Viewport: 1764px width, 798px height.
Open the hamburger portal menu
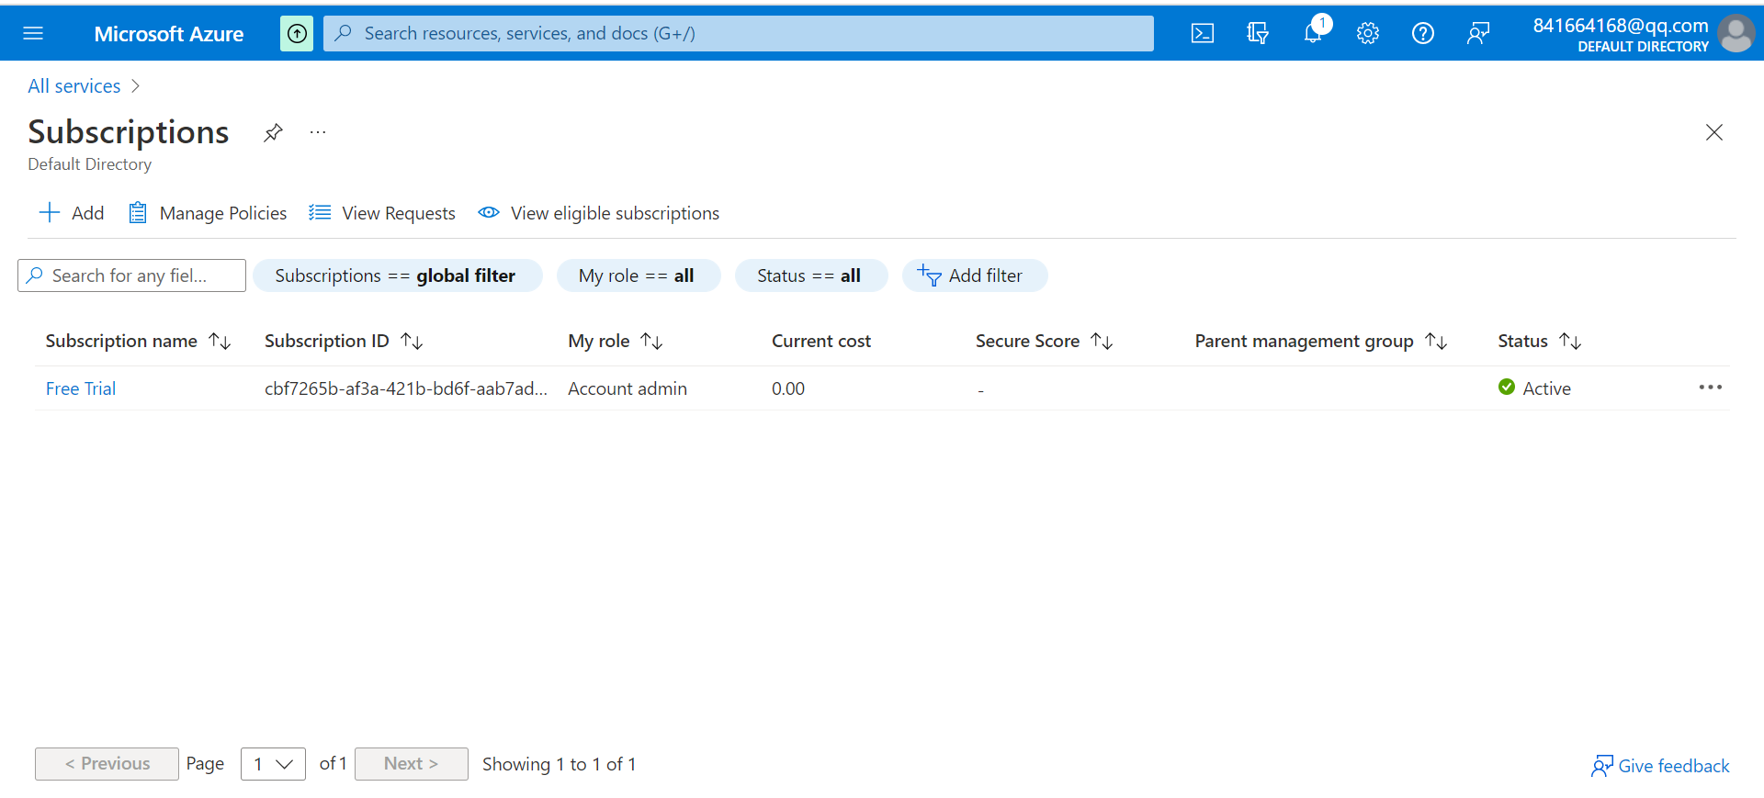point(33,34)
